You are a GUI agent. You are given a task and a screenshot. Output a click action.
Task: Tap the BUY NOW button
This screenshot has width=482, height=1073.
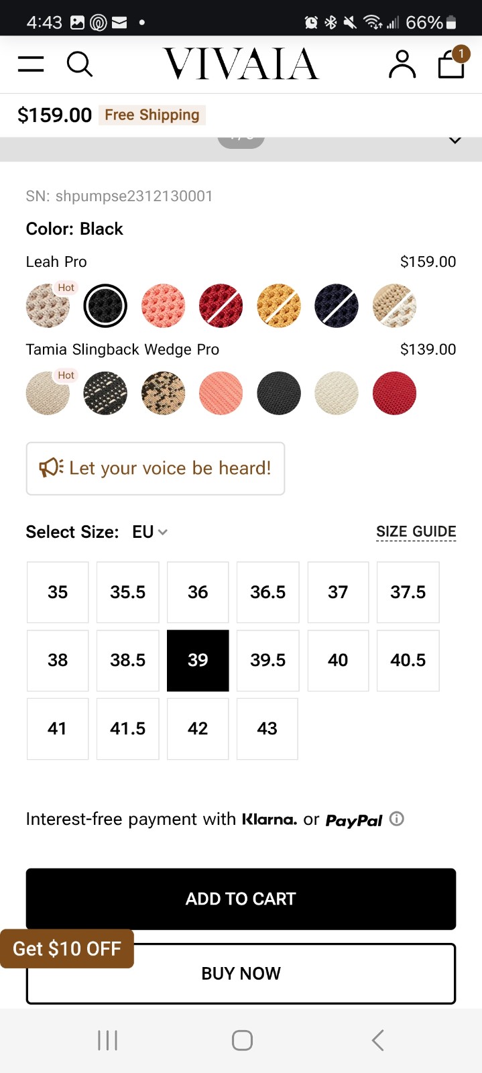(241, 973)
